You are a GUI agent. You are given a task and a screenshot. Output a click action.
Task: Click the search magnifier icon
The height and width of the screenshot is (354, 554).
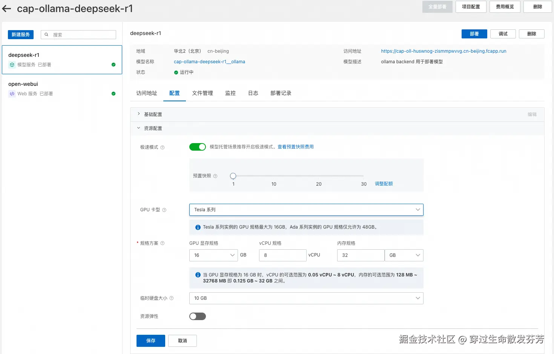tap(46, 35)
